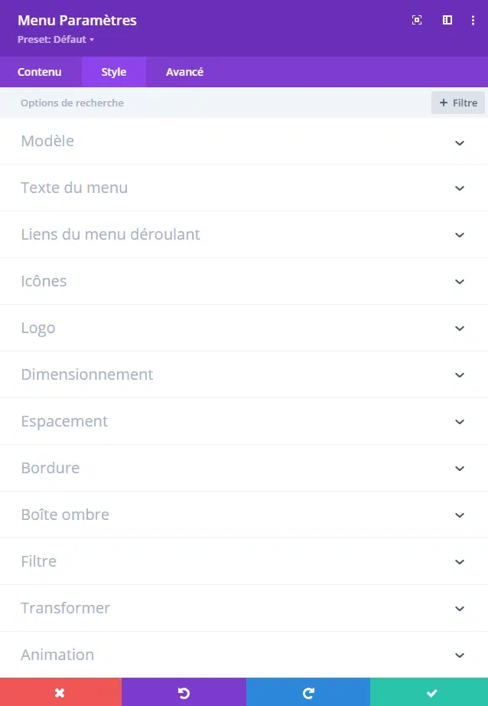Open the Preset: Défaut dropdown
This screenshot has height=706, width=488.
(x=56, y=40)
